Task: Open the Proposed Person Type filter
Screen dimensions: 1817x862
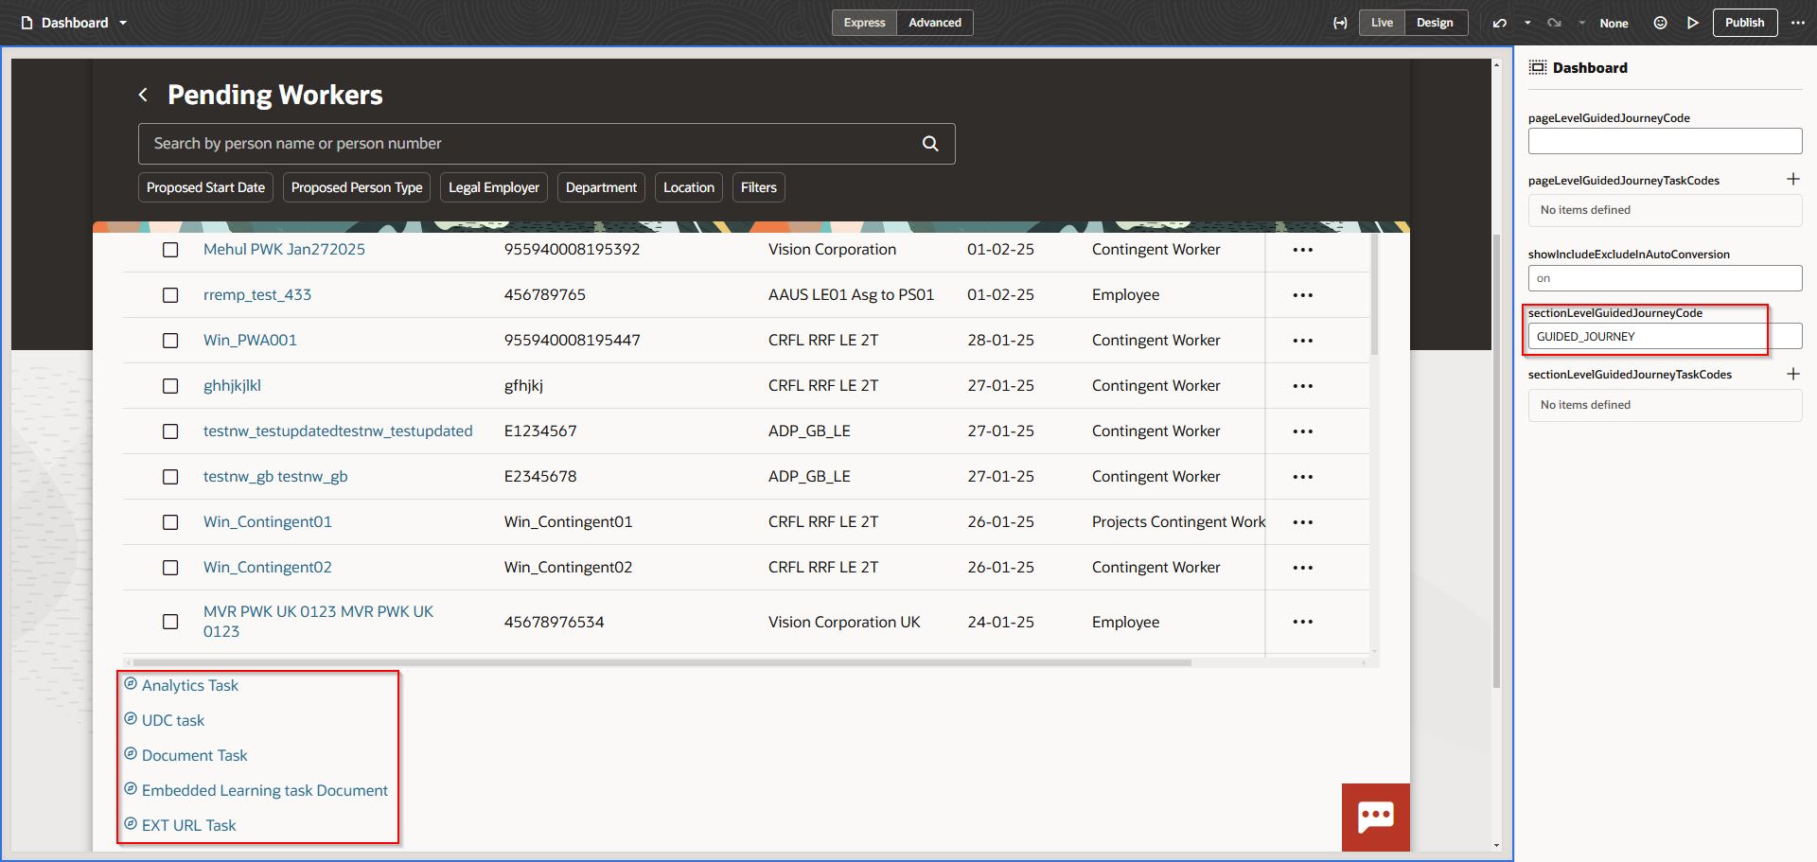Action: pos(357,187)
